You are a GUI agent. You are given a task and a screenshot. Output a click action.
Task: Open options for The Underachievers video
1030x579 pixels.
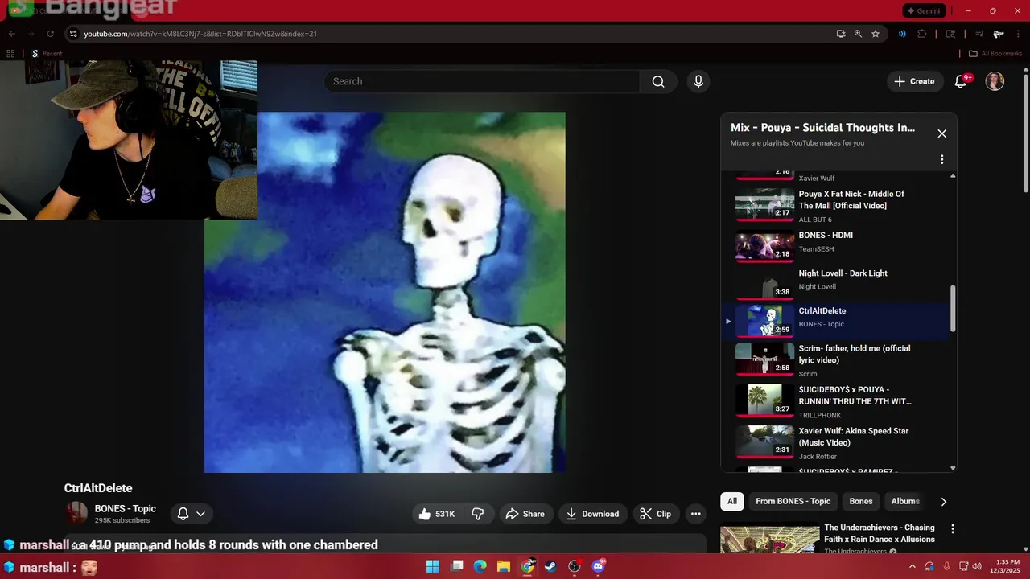click(x=953, y=529)
